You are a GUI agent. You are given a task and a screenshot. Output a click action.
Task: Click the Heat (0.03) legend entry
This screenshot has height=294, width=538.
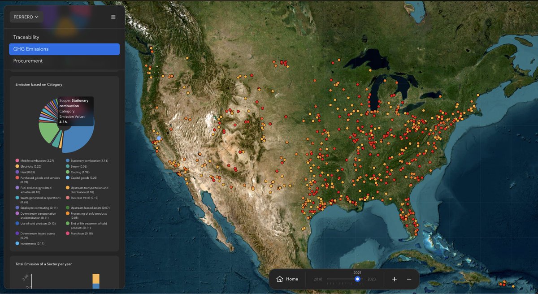pos(25,172)
